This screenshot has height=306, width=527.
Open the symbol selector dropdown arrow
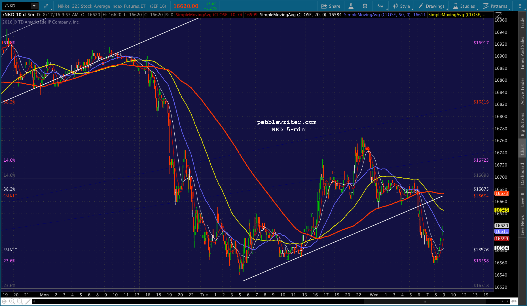click(x=34, y=6)
